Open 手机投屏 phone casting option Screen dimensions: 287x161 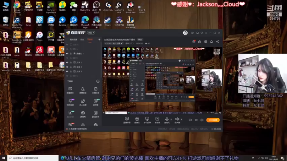pyautogui.click(x=147, y=120)
